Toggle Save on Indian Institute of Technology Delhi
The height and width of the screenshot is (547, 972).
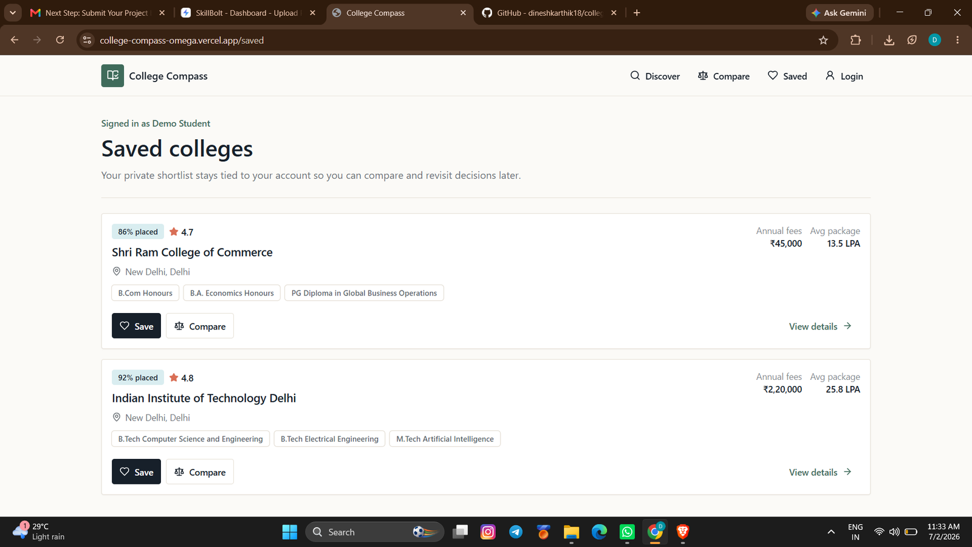click(136, 472)
